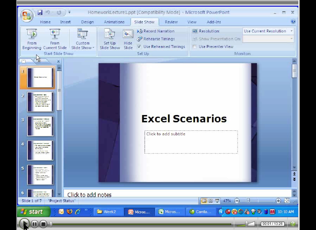Adjust the zoom level slider
Viewport: 316px width, 230px height.
248,201
